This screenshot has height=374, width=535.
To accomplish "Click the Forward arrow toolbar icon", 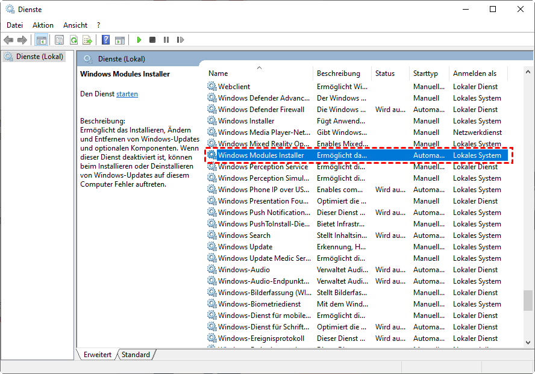I will (x=22, y=40).
